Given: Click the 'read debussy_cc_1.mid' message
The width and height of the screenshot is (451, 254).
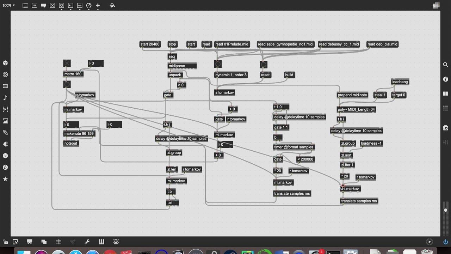Looking at the screenshot, I should 339,44.
